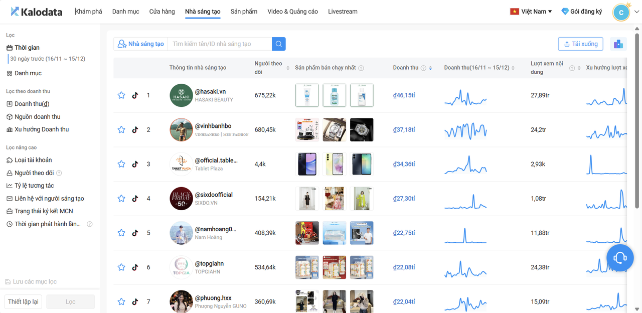Sort the Doanh thu column
This screenshot has width=642, height=313.
point(430,68)
